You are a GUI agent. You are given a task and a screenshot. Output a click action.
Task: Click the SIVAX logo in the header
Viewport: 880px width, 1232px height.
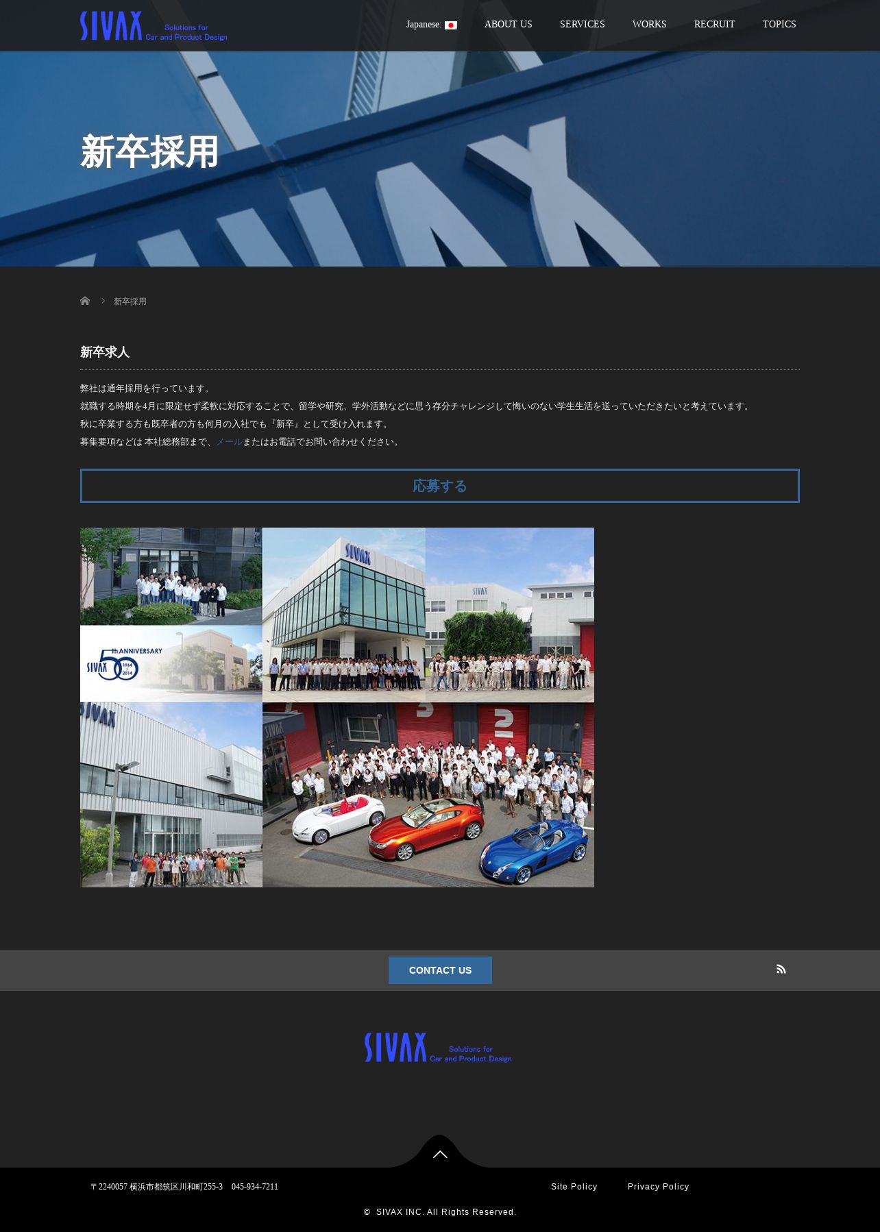[154, 26]
